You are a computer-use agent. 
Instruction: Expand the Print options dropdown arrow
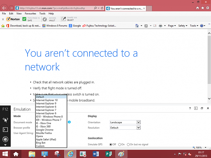coord(165,26)
